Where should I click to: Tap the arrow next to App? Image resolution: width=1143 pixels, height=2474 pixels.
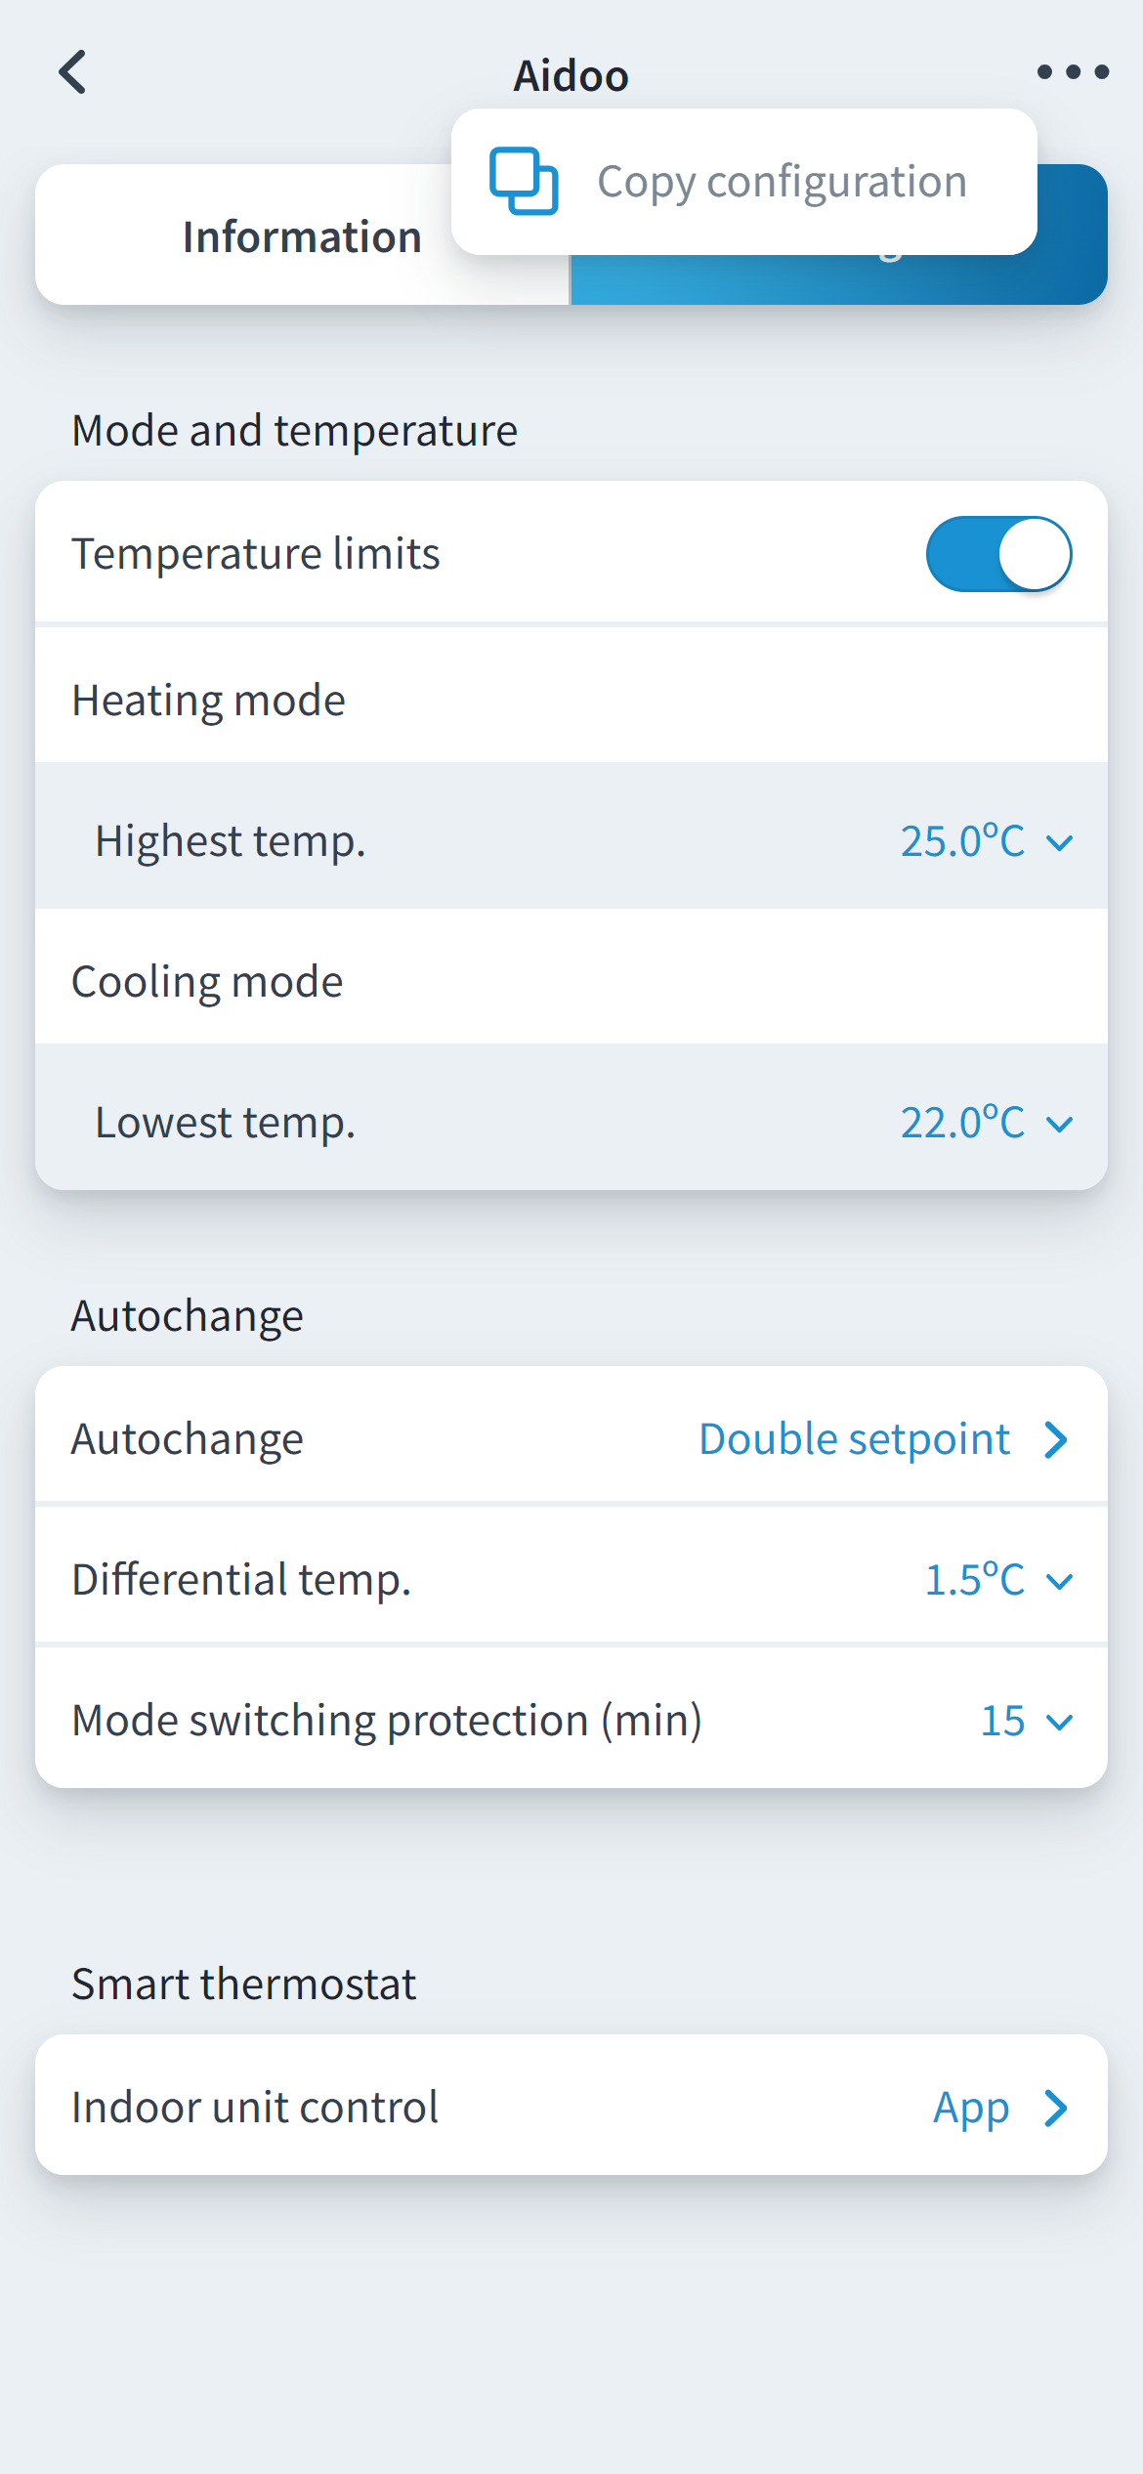click(x=1056, y=2108)
